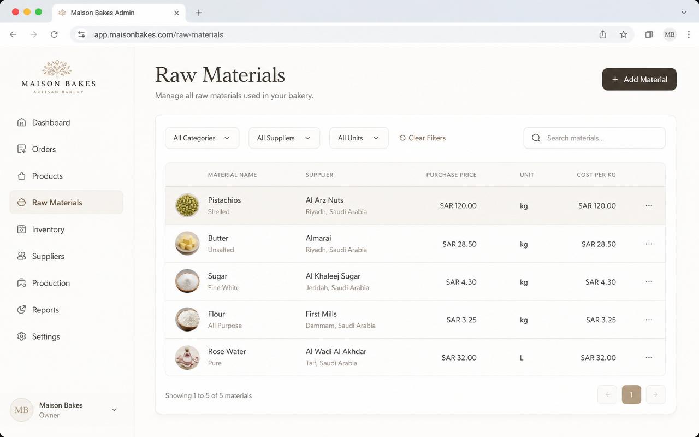Click the browser forward arrow
The image size is (699, 437).
(x=33, y=34)
